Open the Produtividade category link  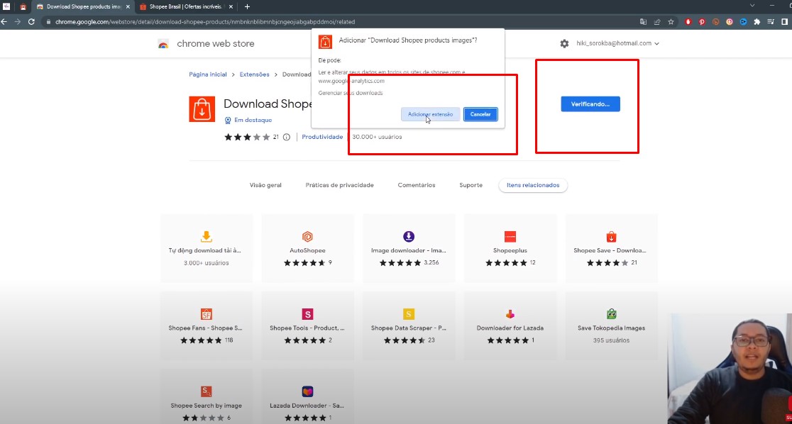point(322,137)
